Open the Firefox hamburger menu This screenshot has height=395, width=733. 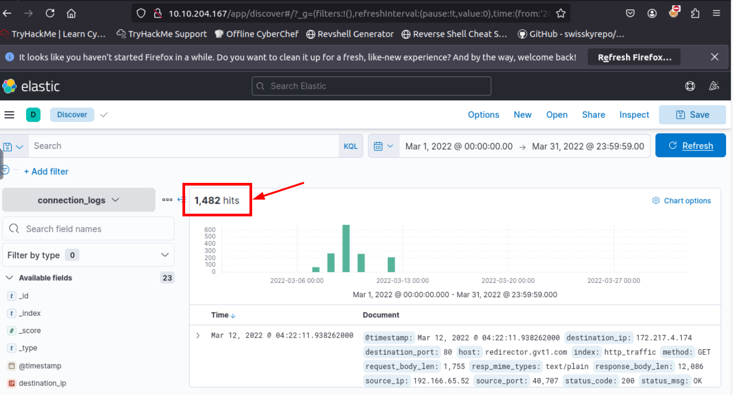[717, 13]
